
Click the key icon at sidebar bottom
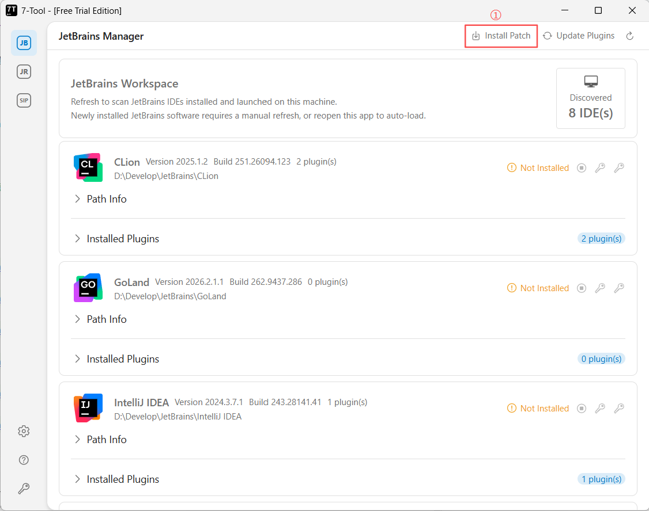[x=24, y=489]
